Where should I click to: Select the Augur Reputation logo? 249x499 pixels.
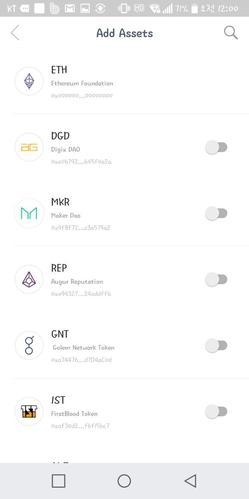click(x=29, y=279)
